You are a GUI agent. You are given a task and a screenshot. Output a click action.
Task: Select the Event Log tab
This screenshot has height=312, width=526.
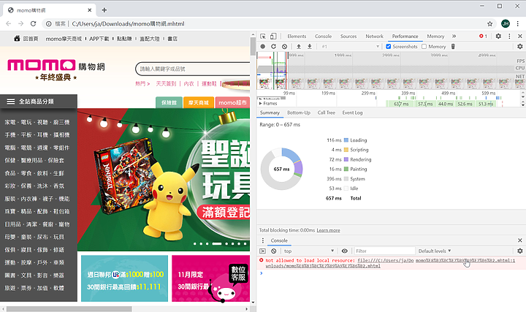(352, 113)
